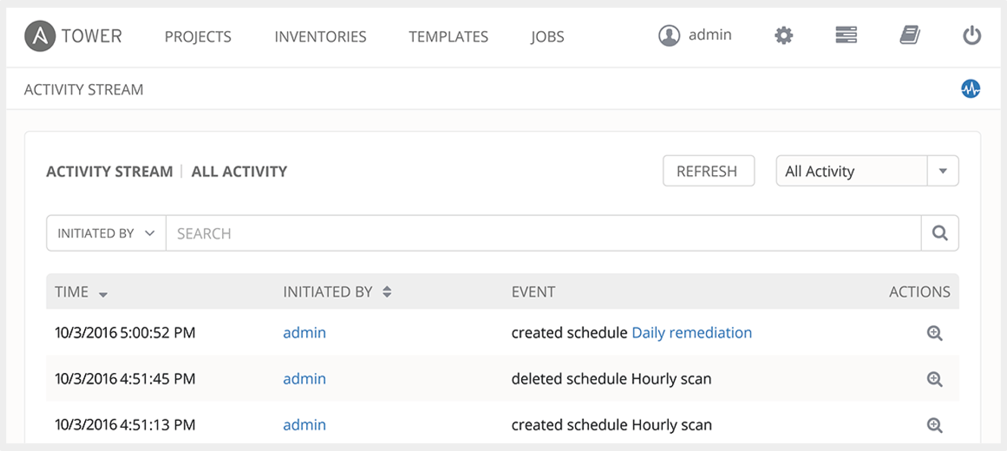This screenshot has height=451, width=1007.
Task: Log out using the power icon
Action: 972,36
